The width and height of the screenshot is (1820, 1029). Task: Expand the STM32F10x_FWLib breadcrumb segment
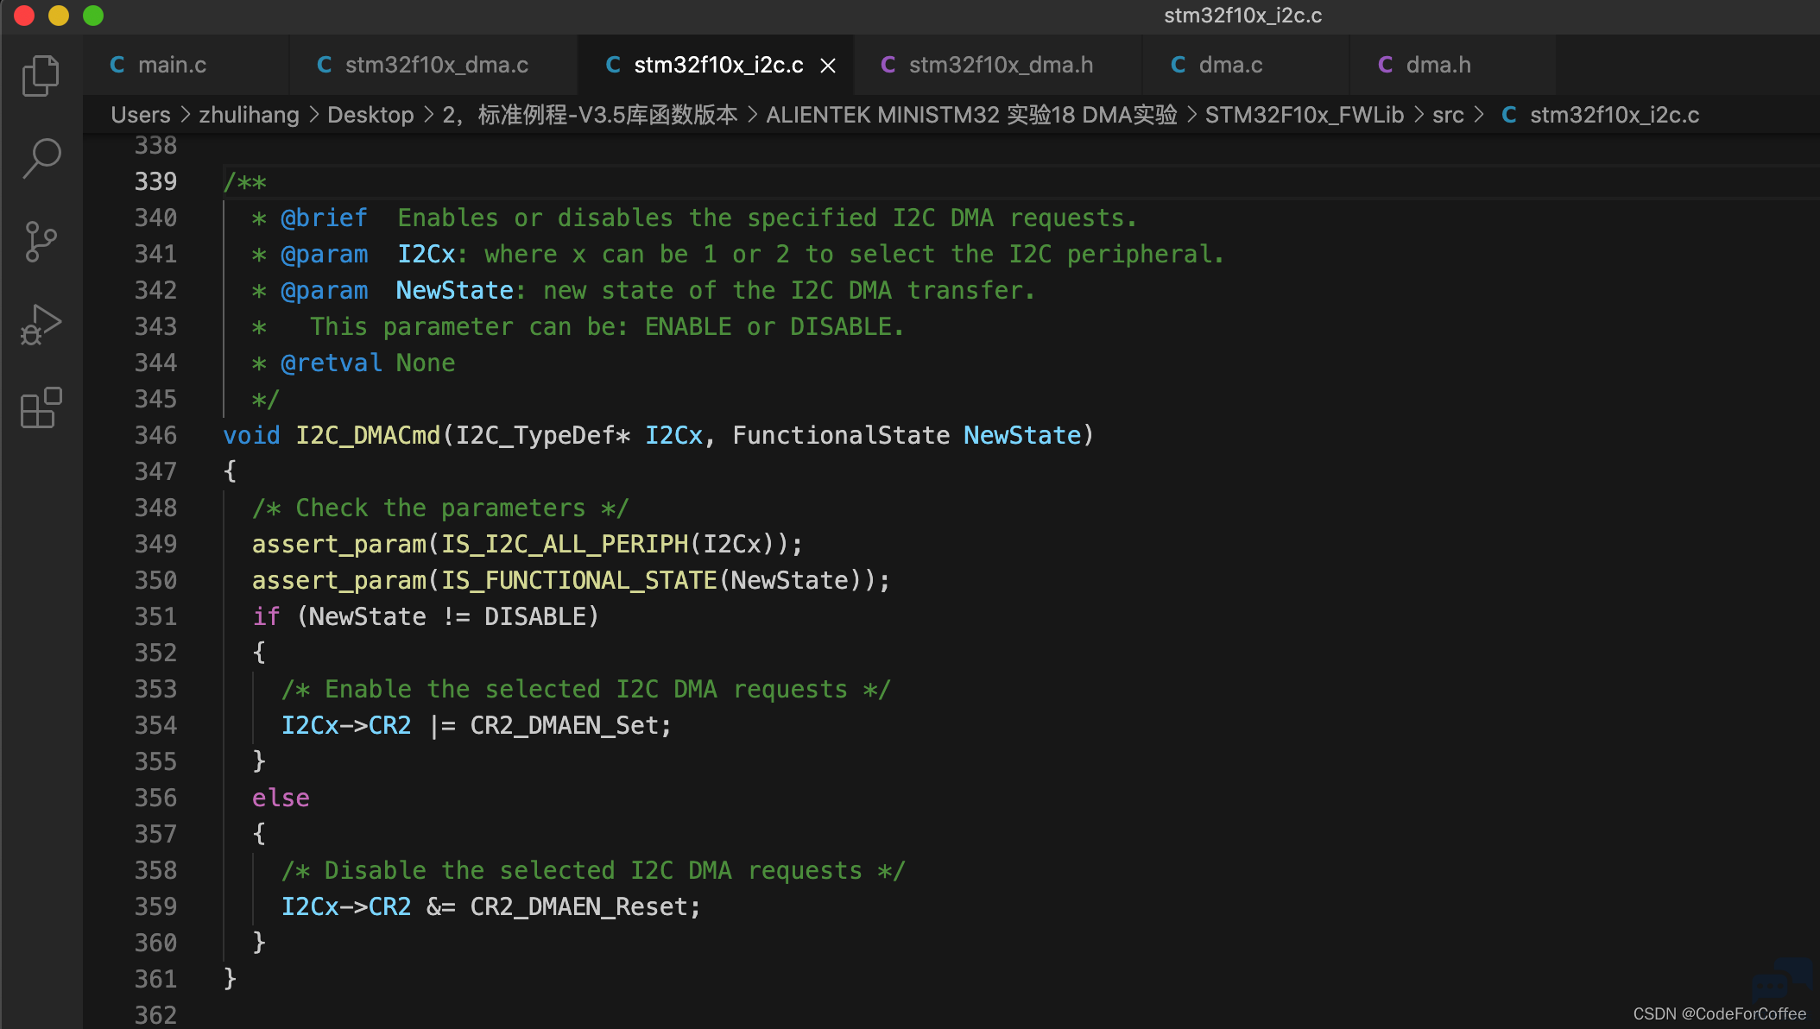(1305, 115)
